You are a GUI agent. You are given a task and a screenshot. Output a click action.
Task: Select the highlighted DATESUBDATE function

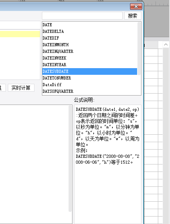point(90,71)
